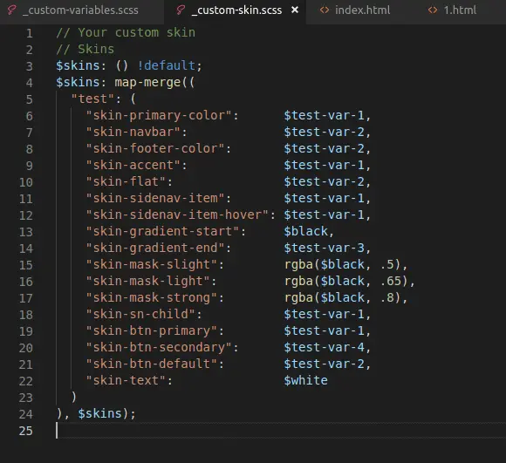Open the index.html tab

pyautogui.click(x=354, y=10)
